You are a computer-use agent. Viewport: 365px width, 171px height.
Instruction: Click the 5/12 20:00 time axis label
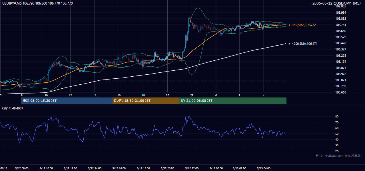(x=167, y=168)
